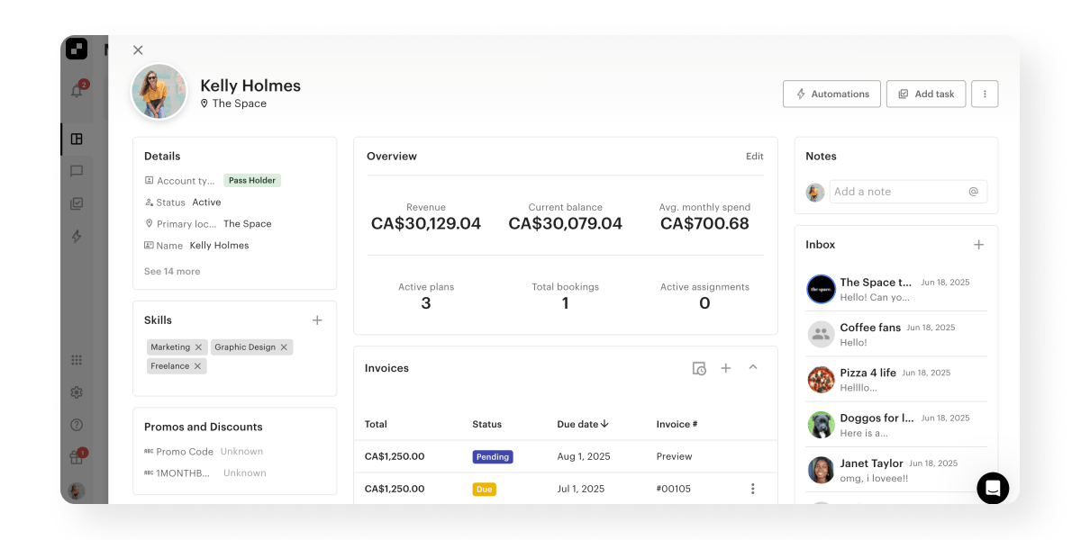
Task: Open the chat bubble in bottom right
Action: (x=993, y=488)
